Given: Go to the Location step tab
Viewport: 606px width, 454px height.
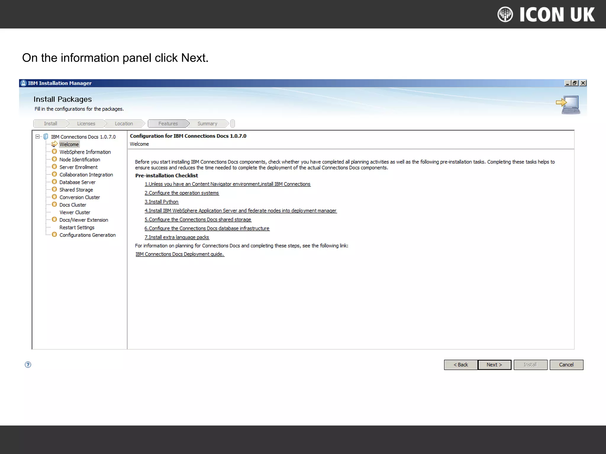Looking at the screenshot, I should coord(124,124).
